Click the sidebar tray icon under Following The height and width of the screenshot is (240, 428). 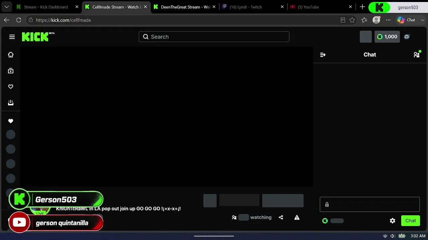click(x=11, y=103)
